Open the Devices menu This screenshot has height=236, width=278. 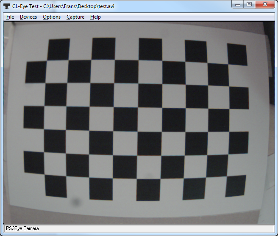28,17
